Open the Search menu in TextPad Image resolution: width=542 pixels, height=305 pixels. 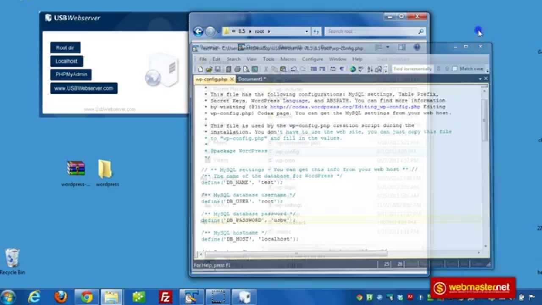tap(233, 59)
